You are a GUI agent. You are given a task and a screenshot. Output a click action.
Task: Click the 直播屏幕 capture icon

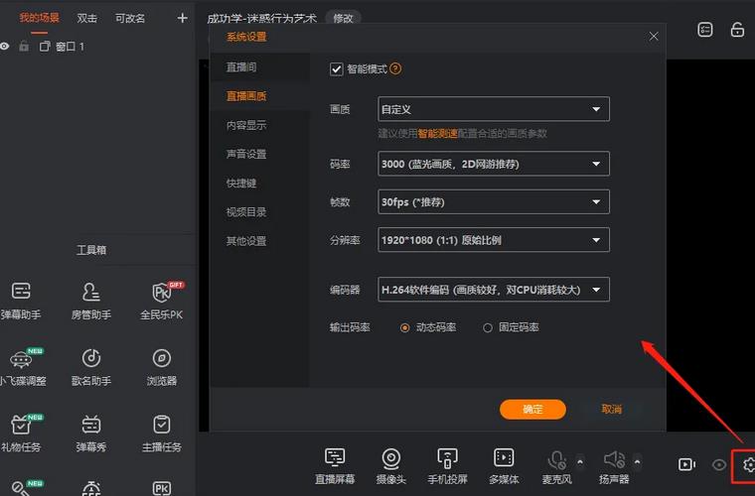[335, 458]
